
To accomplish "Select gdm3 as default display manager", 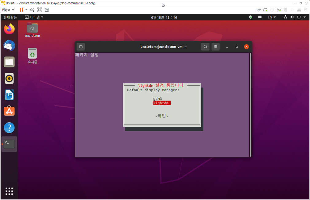I will (x=157, y=98).
